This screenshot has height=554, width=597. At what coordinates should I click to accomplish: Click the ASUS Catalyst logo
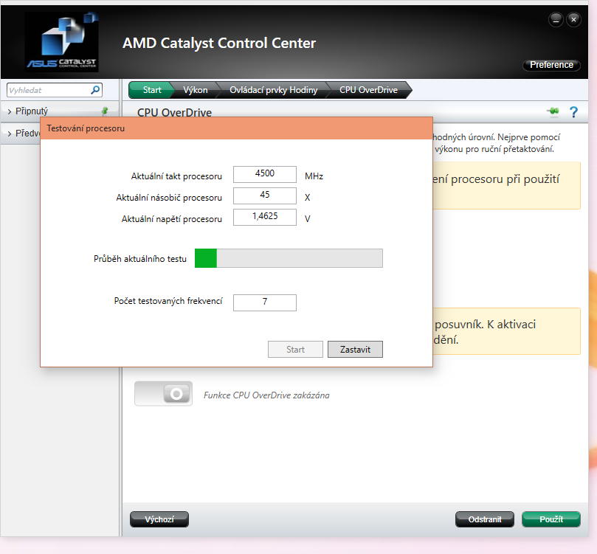(62, 42)
